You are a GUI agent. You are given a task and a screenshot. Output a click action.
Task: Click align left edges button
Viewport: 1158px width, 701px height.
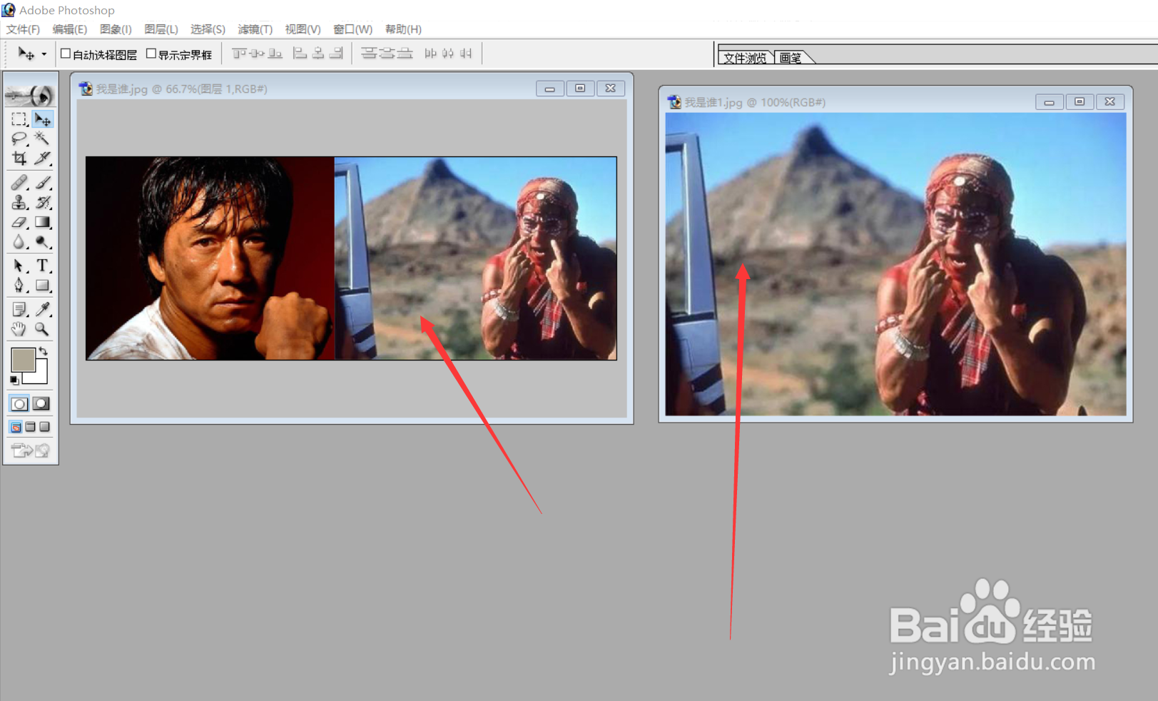tap(300, 54)
